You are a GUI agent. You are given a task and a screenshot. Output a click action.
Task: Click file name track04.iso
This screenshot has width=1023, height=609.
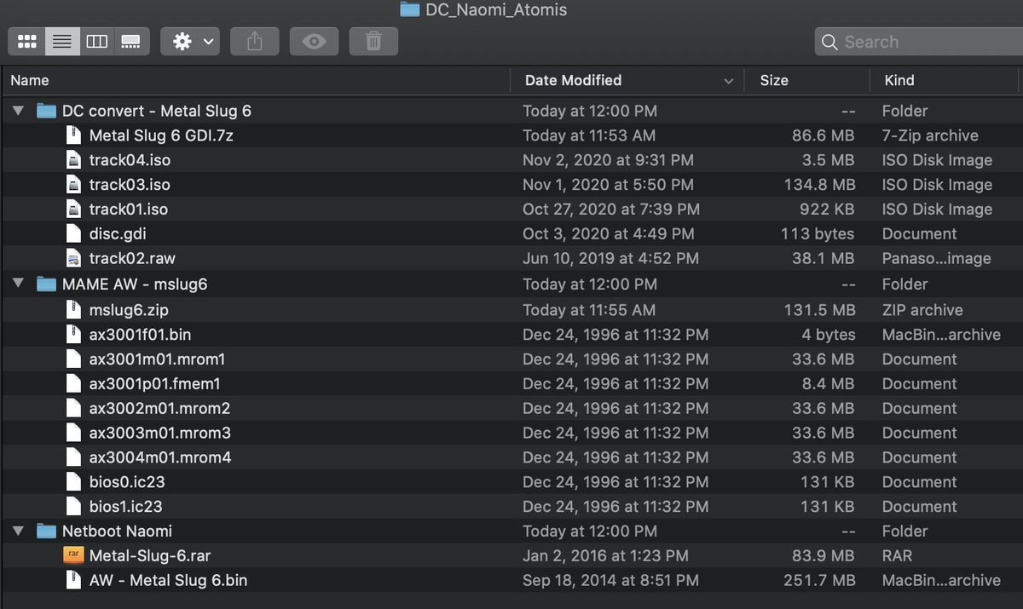130,160
